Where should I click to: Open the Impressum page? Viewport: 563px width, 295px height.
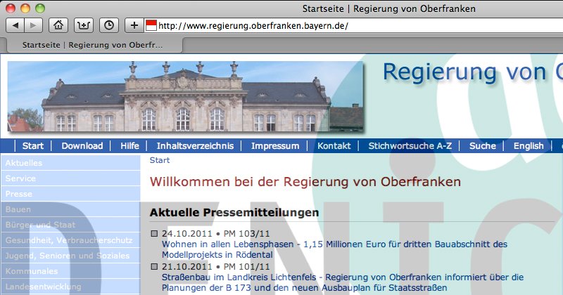275,146
